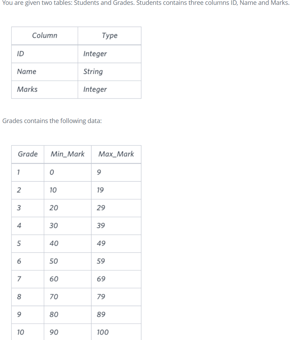
Task: Click the Grade header in Grades table
Action: (x=28, y=154)
